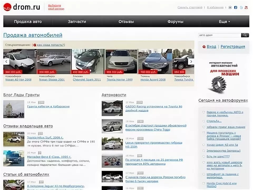Open the Chery Tiggo crossover news link
The width and height of the screenshot is (253, 190).
point(156,128)
